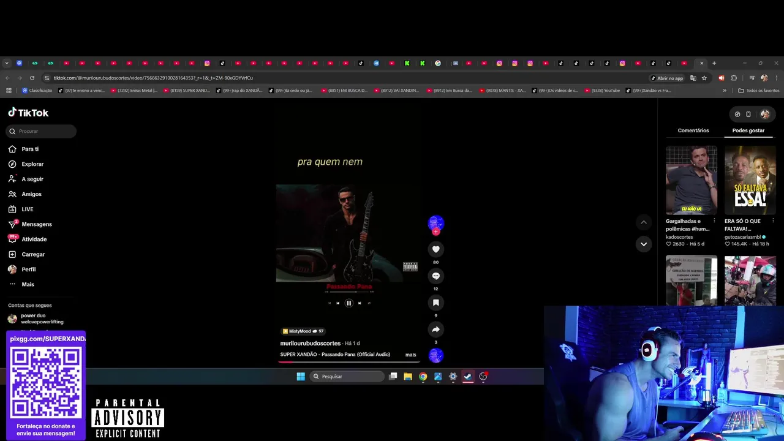Open the Enéas Metal bookmark
This screenshot has height=441, width=784.
(134, 91)
